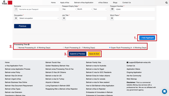The width and height of the screenshot is (169, 96).
Task: Open Airports in Bahrain link
Action: (x=52, y=82)
